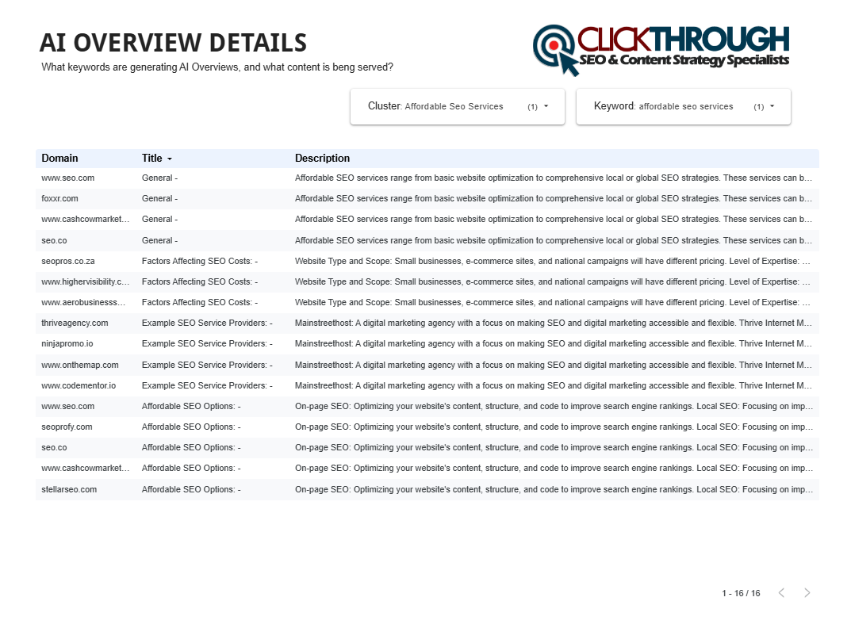This screenshot has width=851, height=624.
Task: Select the thriveagency.com domain cell
Action: point(75,323)
